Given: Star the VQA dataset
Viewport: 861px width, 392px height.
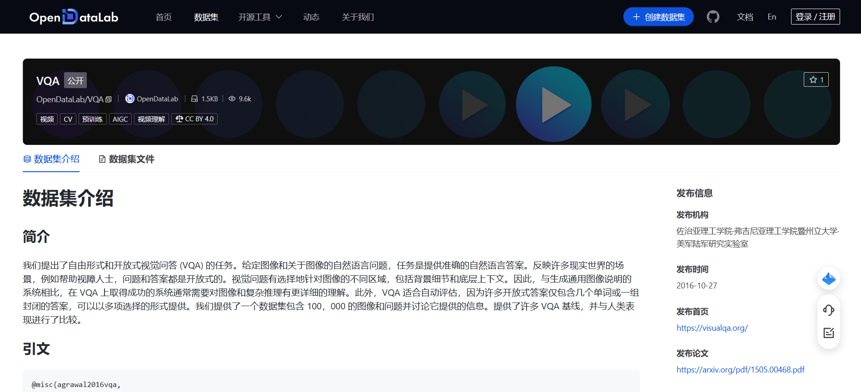Looking at the screenshot, I should tap(816, 79).
